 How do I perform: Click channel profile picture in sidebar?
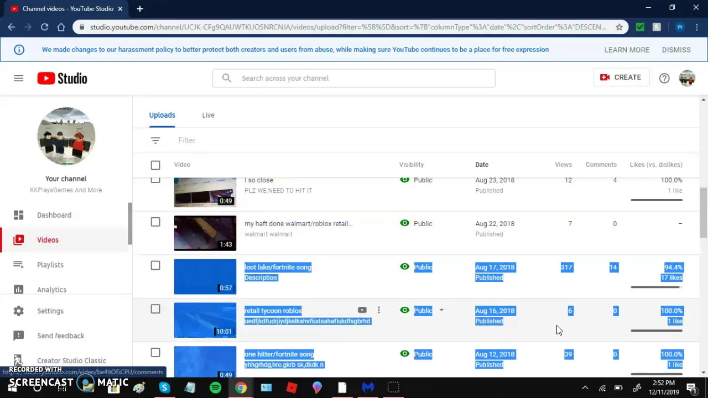pos(66,136)
